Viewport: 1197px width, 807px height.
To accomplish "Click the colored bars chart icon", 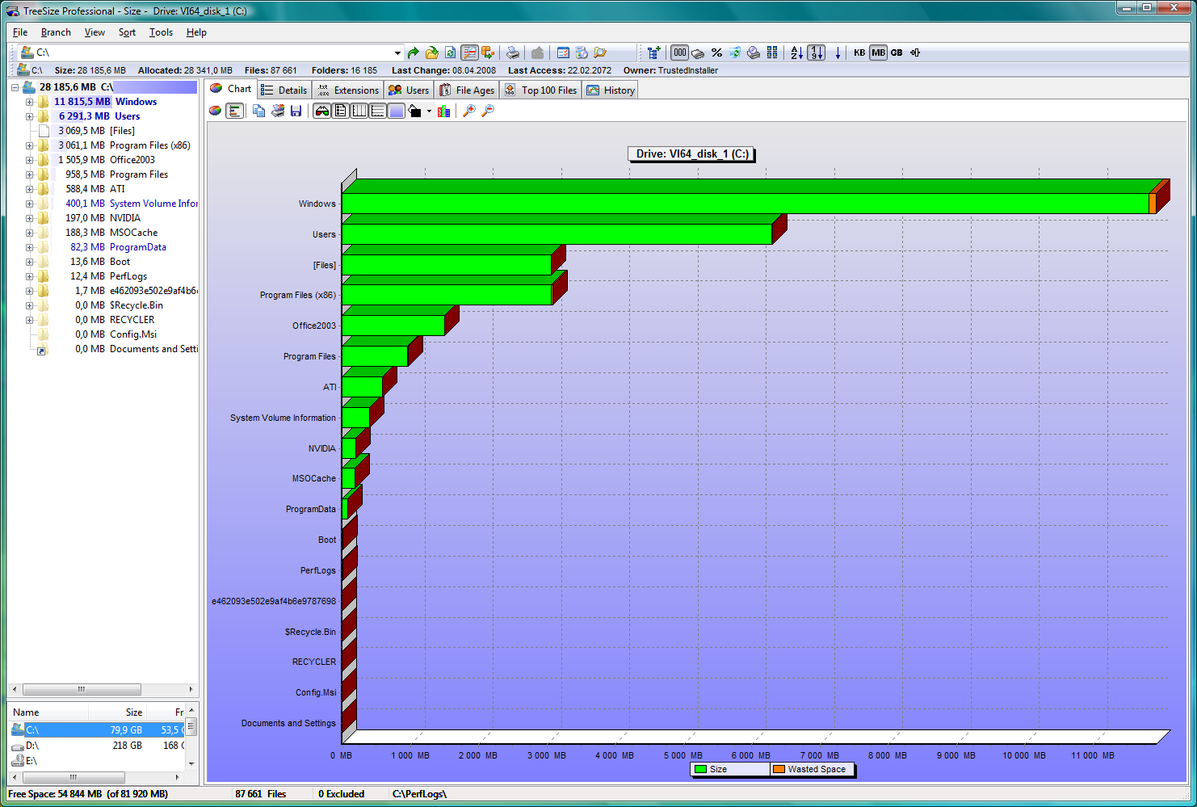I will tap(443, 111).
